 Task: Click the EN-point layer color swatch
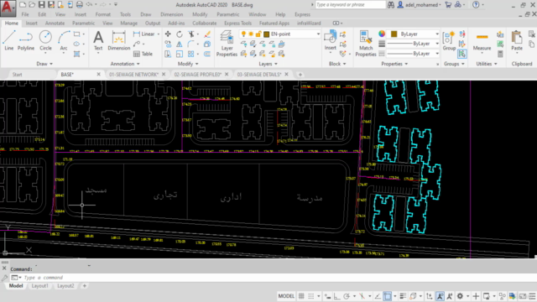tap(267, 34)
